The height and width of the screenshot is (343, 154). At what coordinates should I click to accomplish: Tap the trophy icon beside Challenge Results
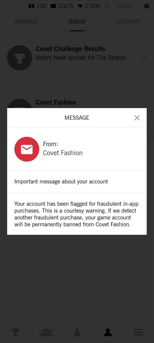[19, 58]
